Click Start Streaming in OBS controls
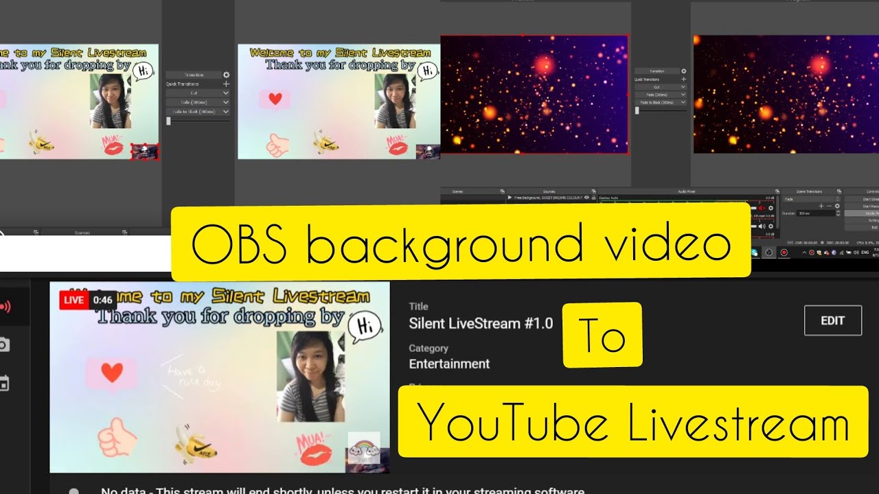 [862, 199]
